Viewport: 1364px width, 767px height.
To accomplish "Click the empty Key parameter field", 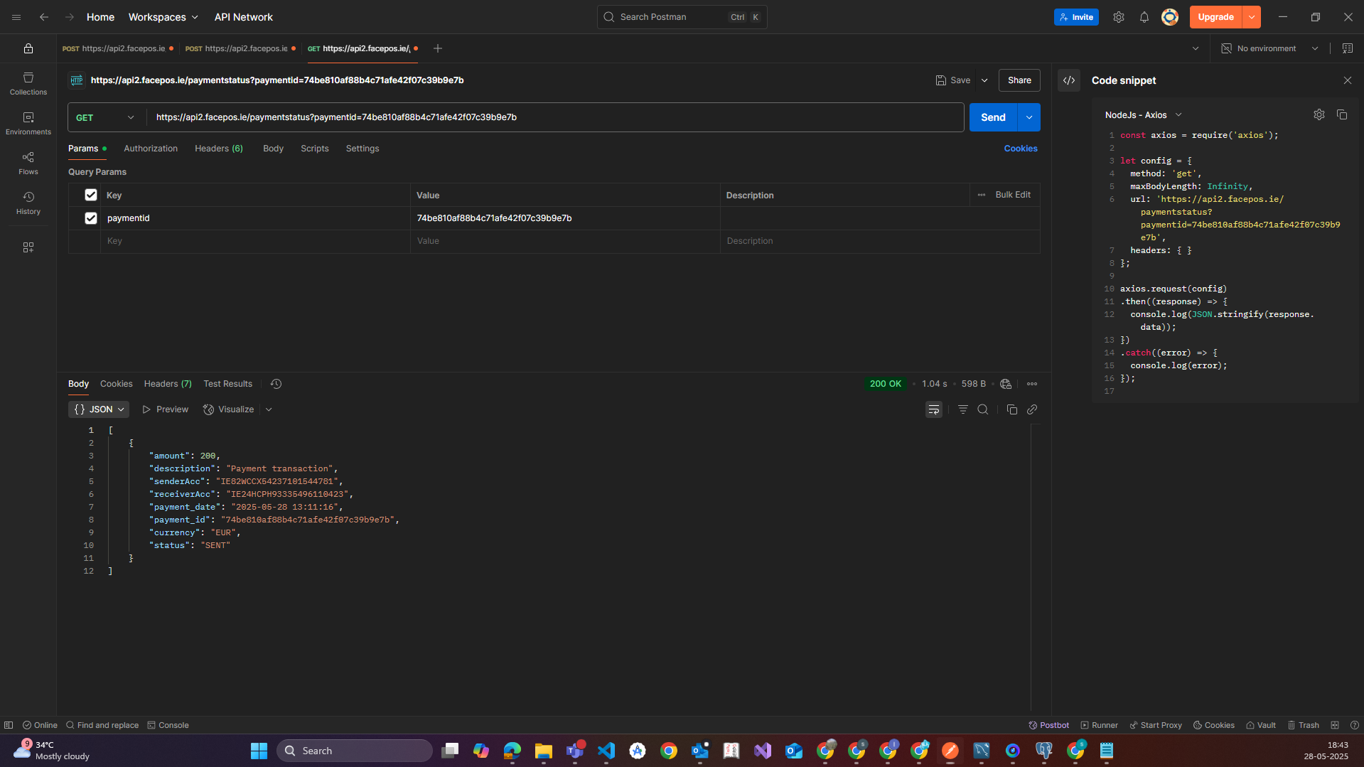I will pyautogui.click(x=255, y=241).
